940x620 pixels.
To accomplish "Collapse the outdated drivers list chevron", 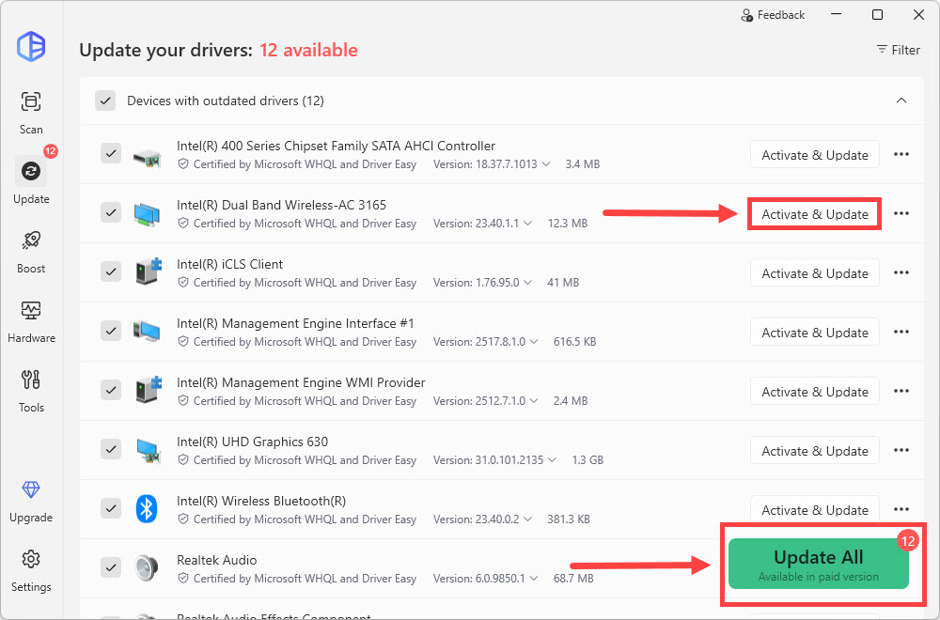I will [x=901, y=101].
